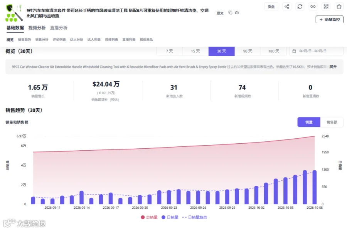Viewport: 347px width, 230px height.
Task: Select the 30 天 time range
Action: pyautogui.click(x=222, y=51)
